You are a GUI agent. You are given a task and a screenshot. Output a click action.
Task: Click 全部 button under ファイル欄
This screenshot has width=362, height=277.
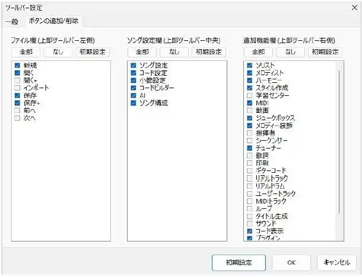(26, 51)
